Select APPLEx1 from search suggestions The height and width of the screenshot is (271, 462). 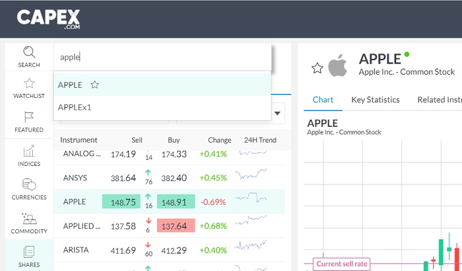point(162,107)
